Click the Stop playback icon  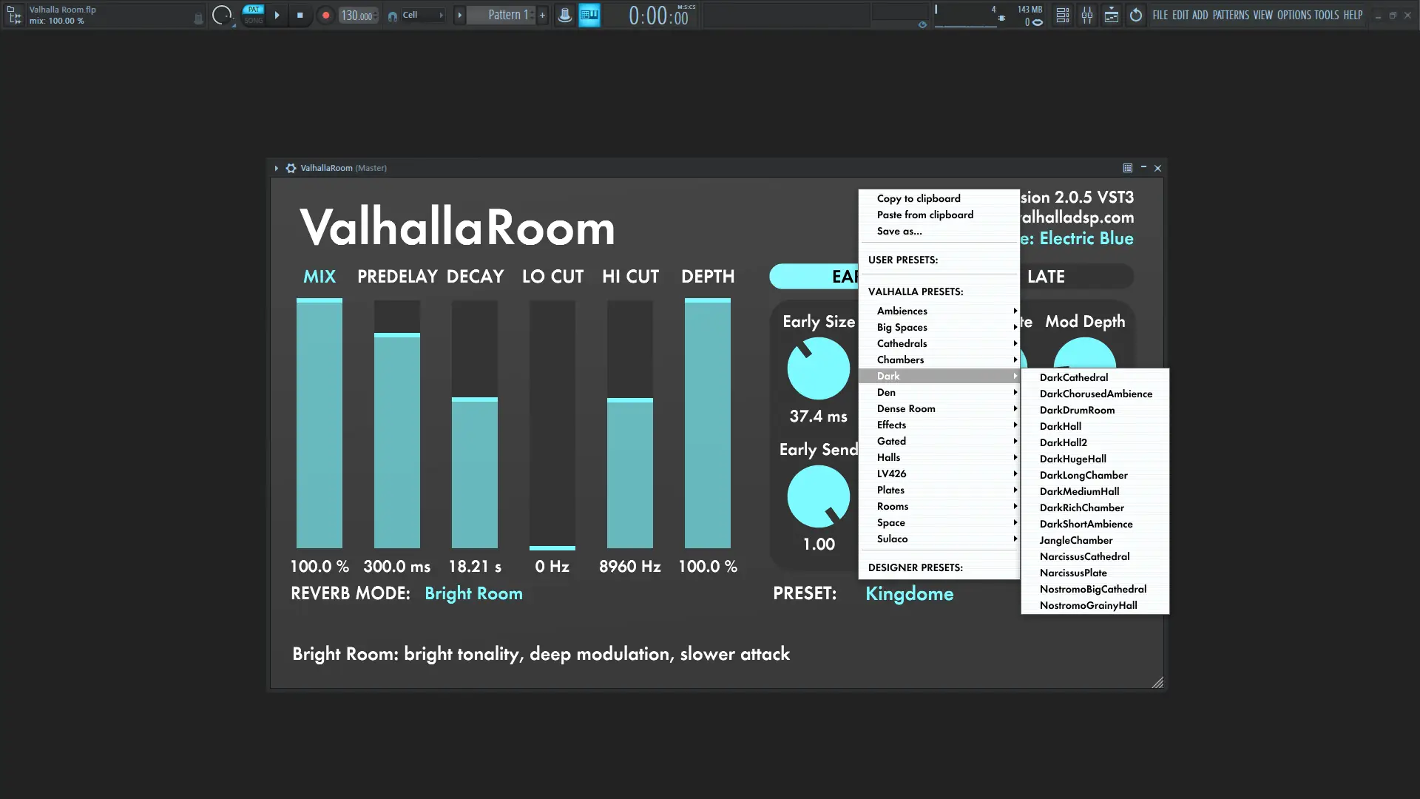tap(300, 15)
